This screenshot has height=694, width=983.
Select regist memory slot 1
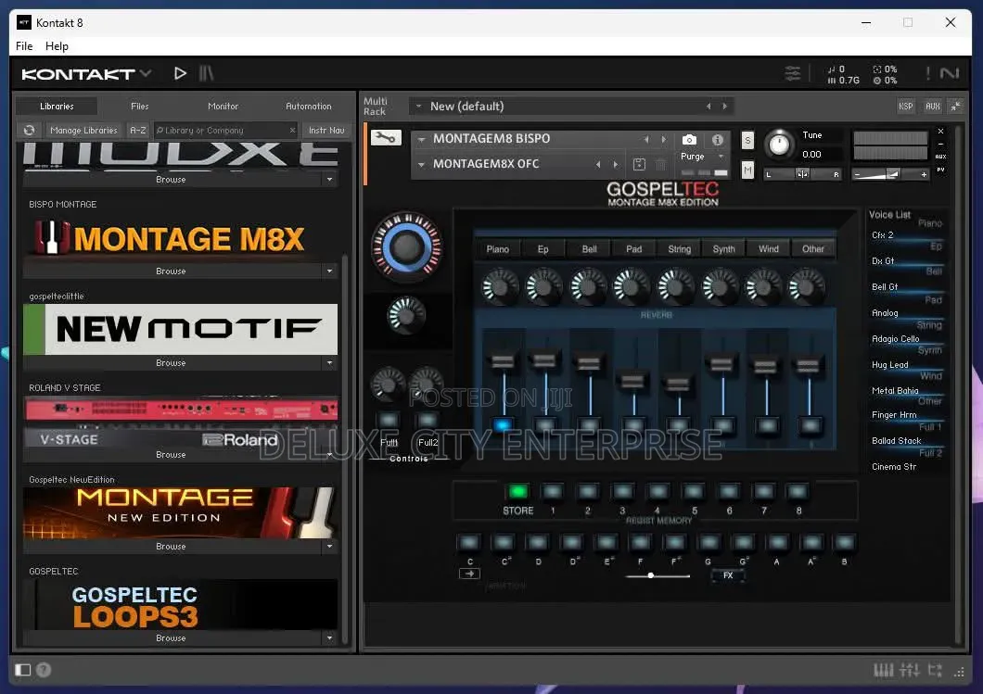pyautogui.click(x=553, y=492)
